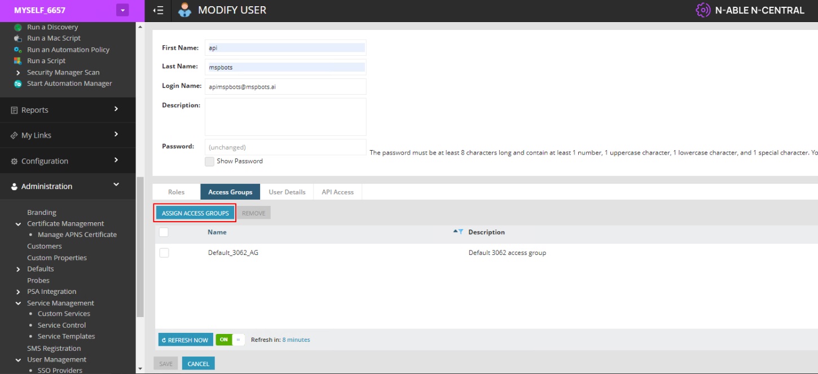The image size is (818, 374).
Task: Click into the Description text field
Action: 285,117
